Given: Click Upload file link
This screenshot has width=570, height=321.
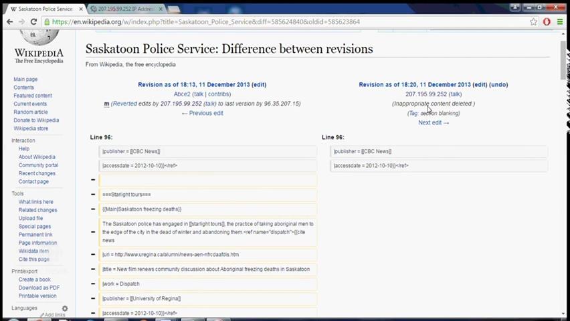Looking at the screenshot, I should tap(31, 218).
